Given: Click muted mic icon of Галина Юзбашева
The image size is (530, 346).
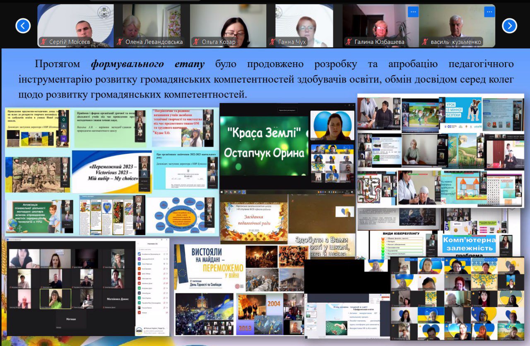Looking at the screenshot, I should pos(349,42).
